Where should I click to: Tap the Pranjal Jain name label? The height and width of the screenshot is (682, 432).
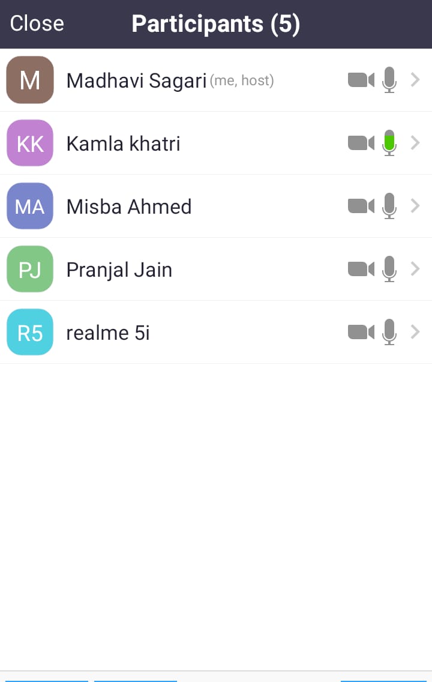tap(119, 270)
